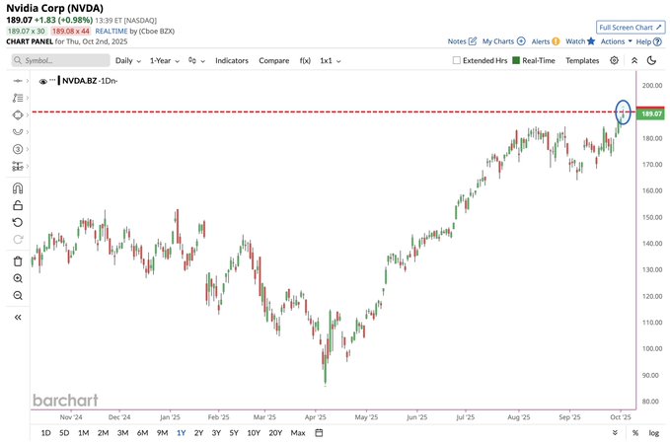Open chart settings gear
The height and width of the screenshot is (443, 670).
tap(614, 60)
